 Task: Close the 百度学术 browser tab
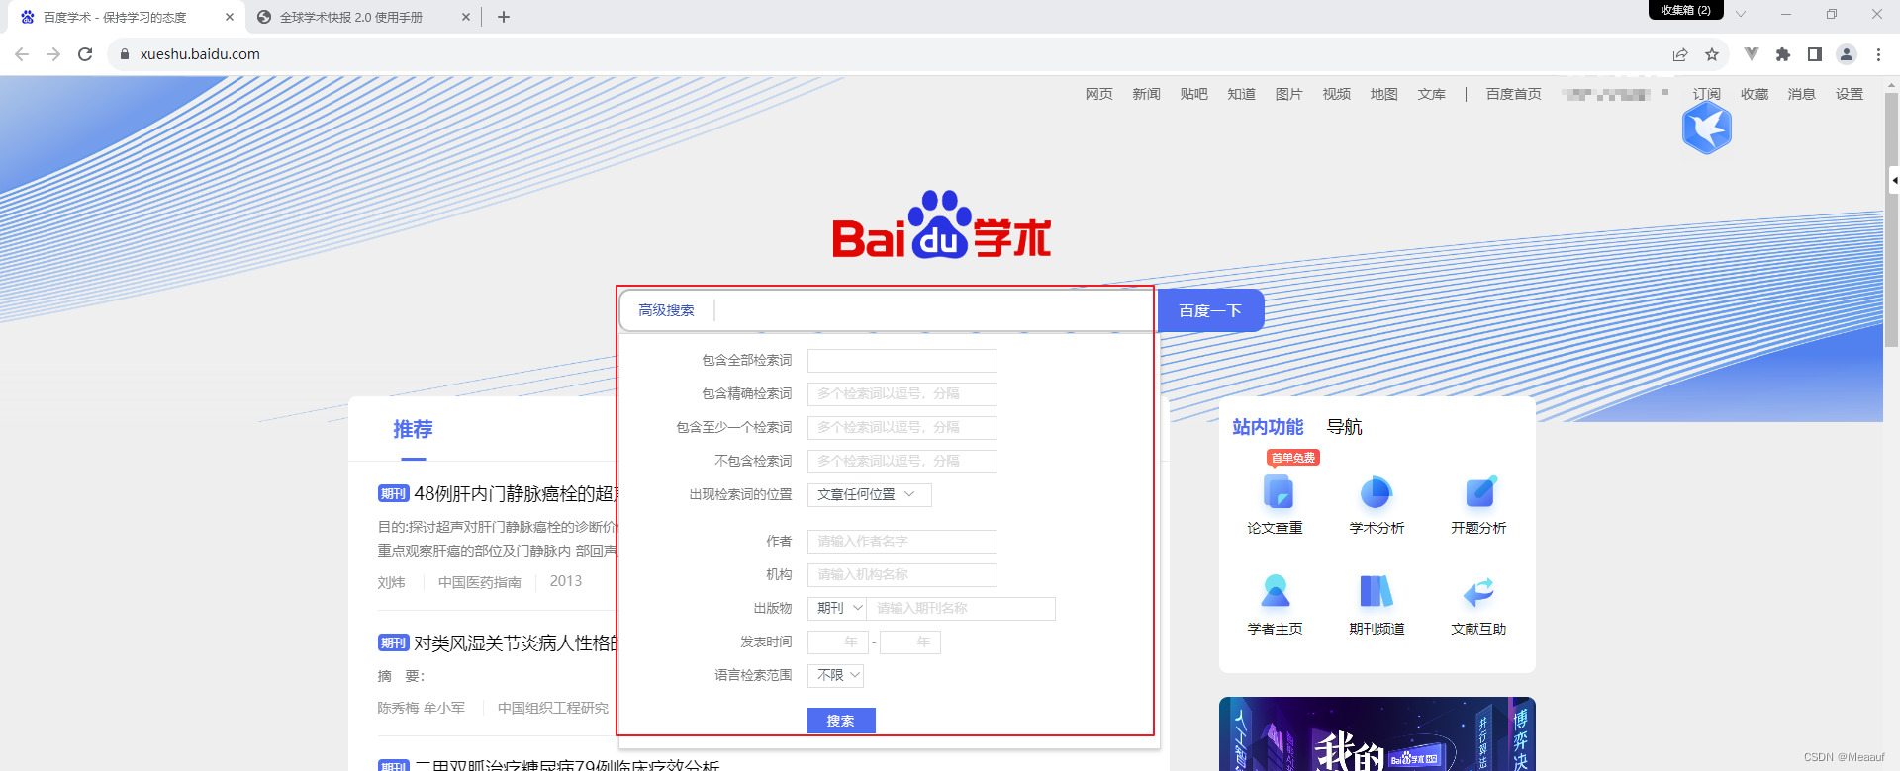click(229, 17)
